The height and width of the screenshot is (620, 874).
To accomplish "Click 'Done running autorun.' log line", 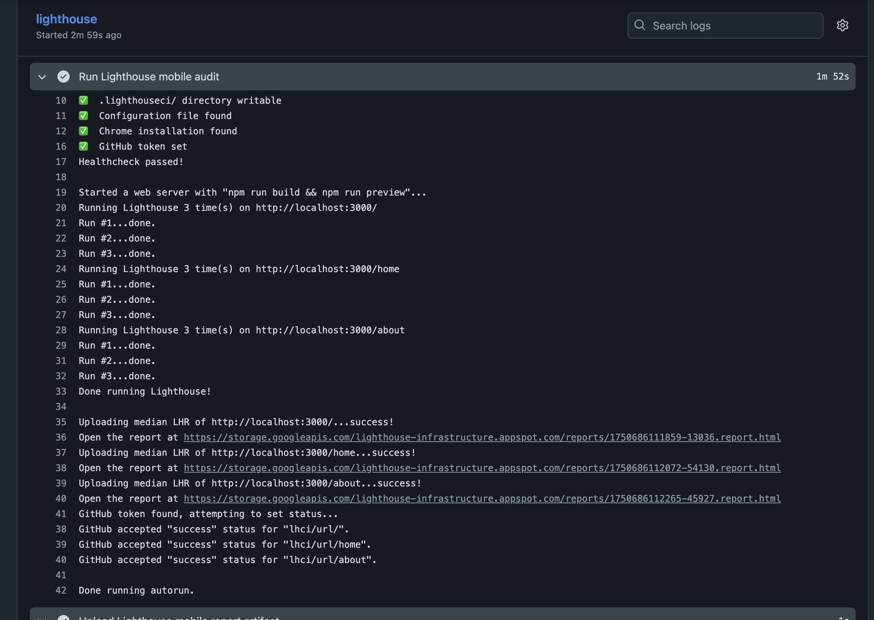I will (x=136, y=590).
